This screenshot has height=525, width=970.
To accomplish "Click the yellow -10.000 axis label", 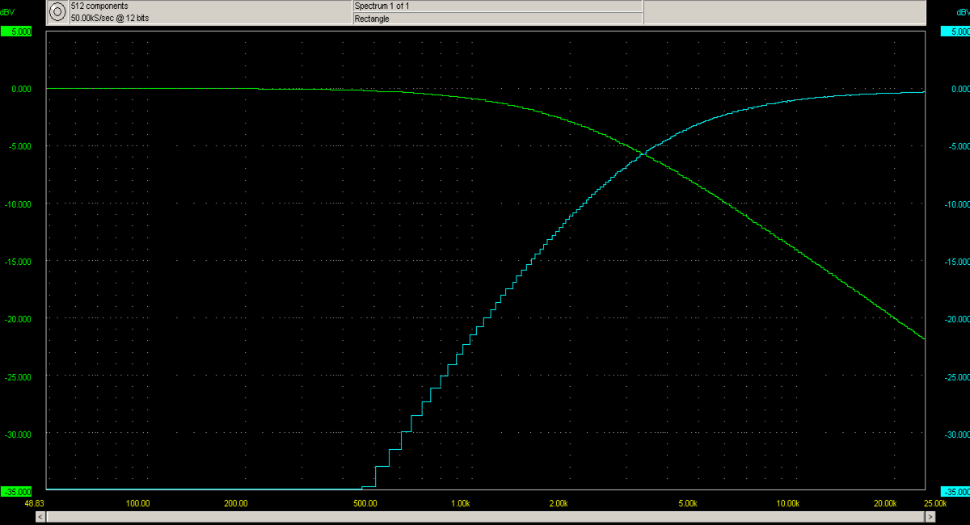I will coord(18,204).
